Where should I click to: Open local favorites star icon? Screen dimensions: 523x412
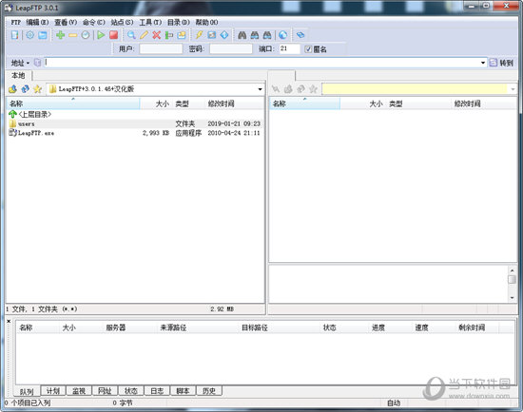(x=37, y=89)
